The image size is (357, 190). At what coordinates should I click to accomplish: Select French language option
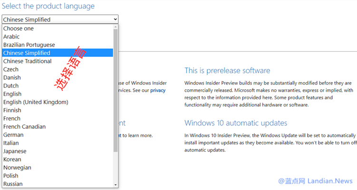[58, 119]
